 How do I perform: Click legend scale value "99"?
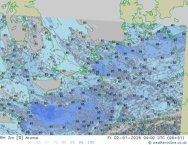81,143
